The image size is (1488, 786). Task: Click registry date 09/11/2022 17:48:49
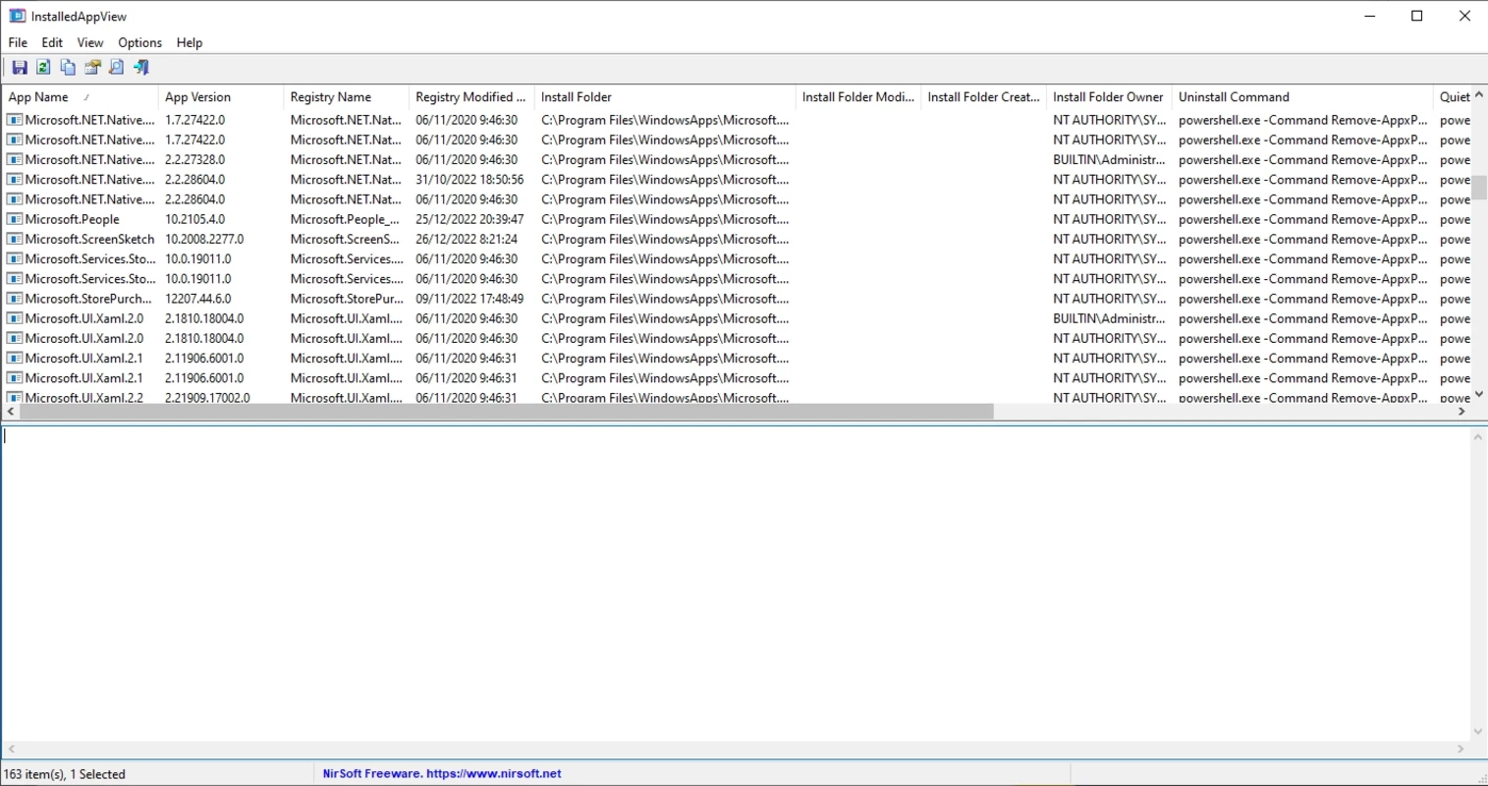(x=469, y=299)
